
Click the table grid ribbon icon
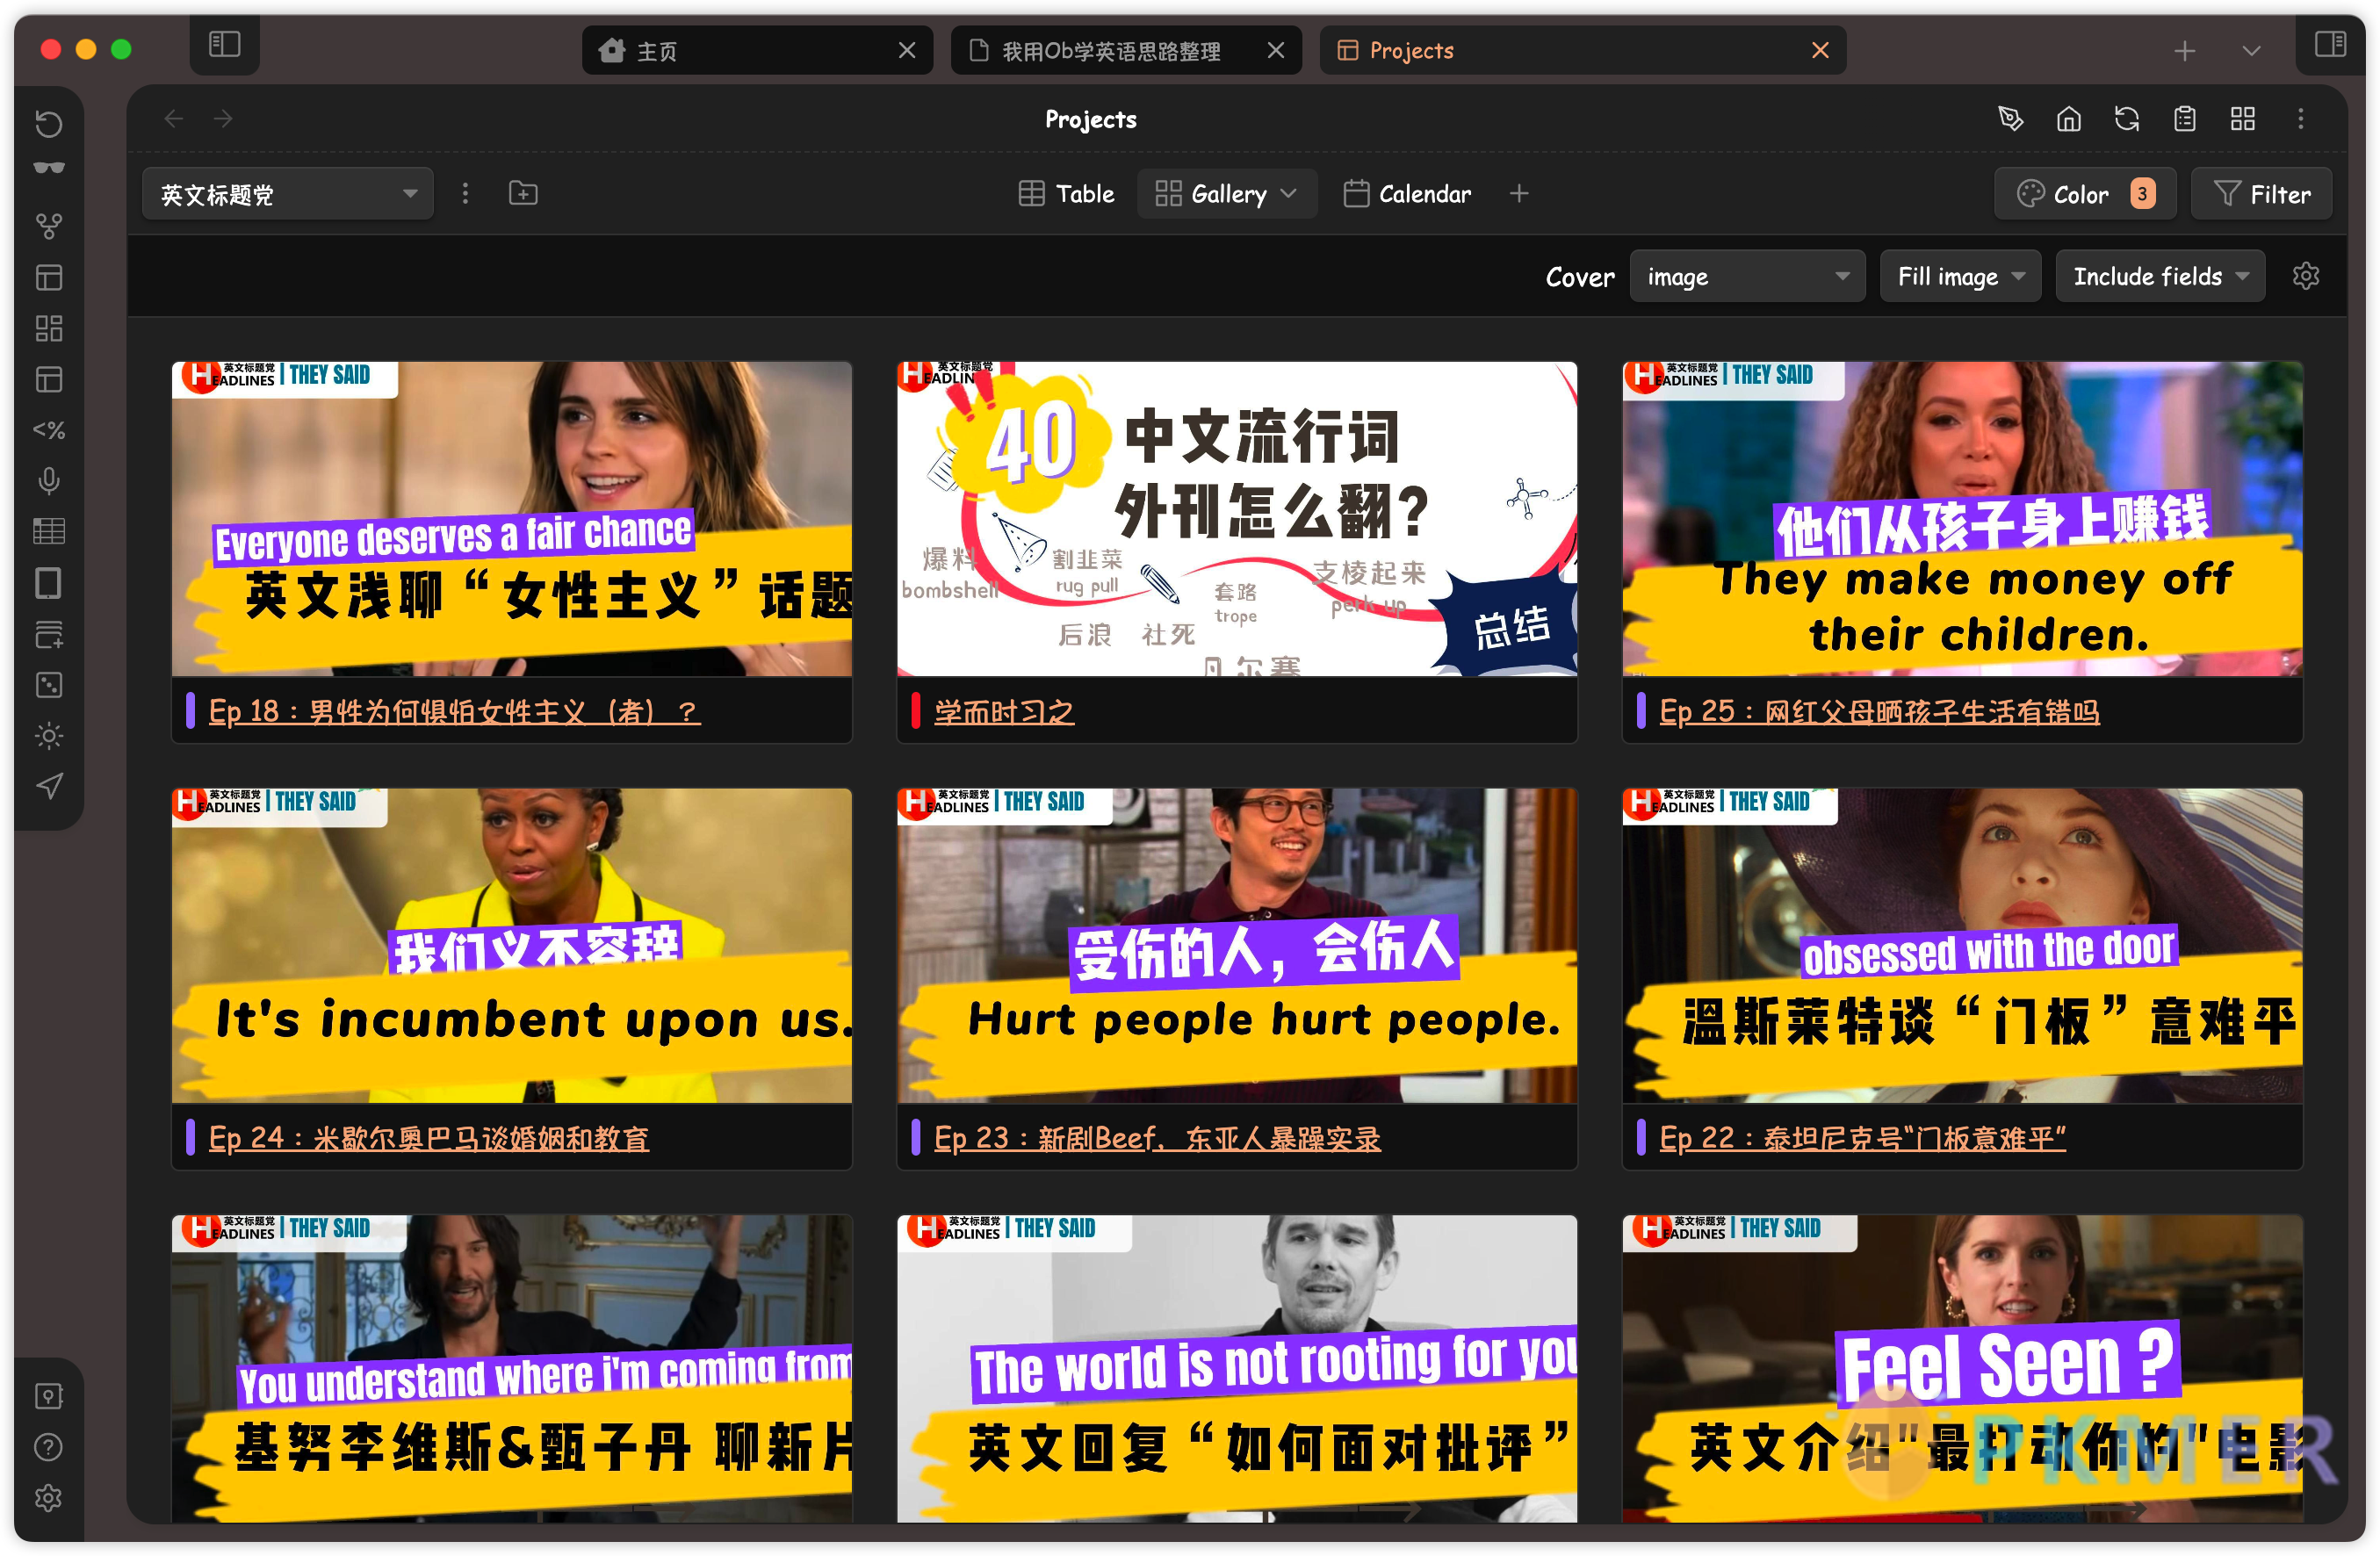[x=49, y=532]
